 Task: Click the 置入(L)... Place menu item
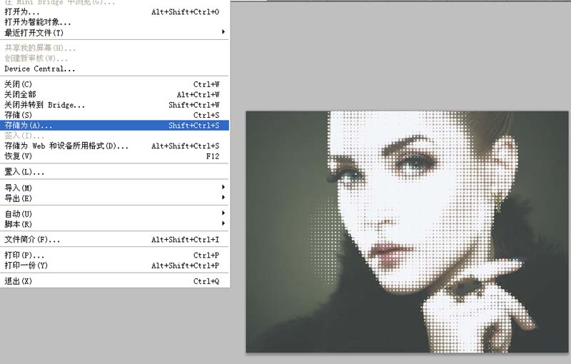[x=24, y=172]
